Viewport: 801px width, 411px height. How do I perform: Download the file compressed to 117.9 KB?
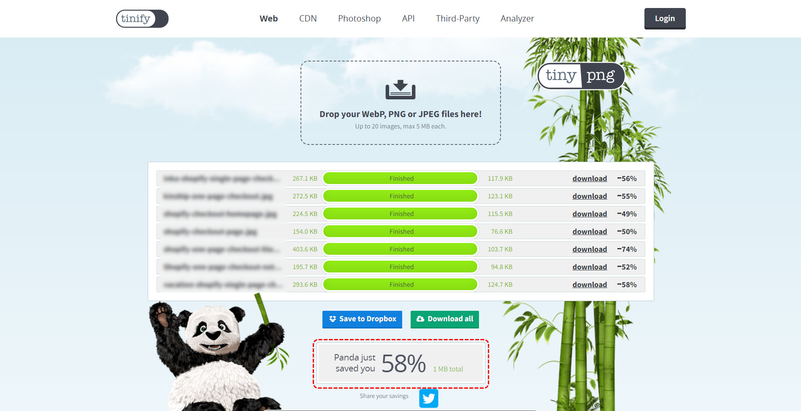[x=590, y=179]
